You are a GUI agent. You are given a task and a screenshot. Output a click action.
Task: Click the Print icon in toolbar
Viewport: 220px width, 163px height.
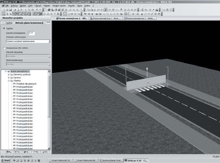(x=14, y=10)
